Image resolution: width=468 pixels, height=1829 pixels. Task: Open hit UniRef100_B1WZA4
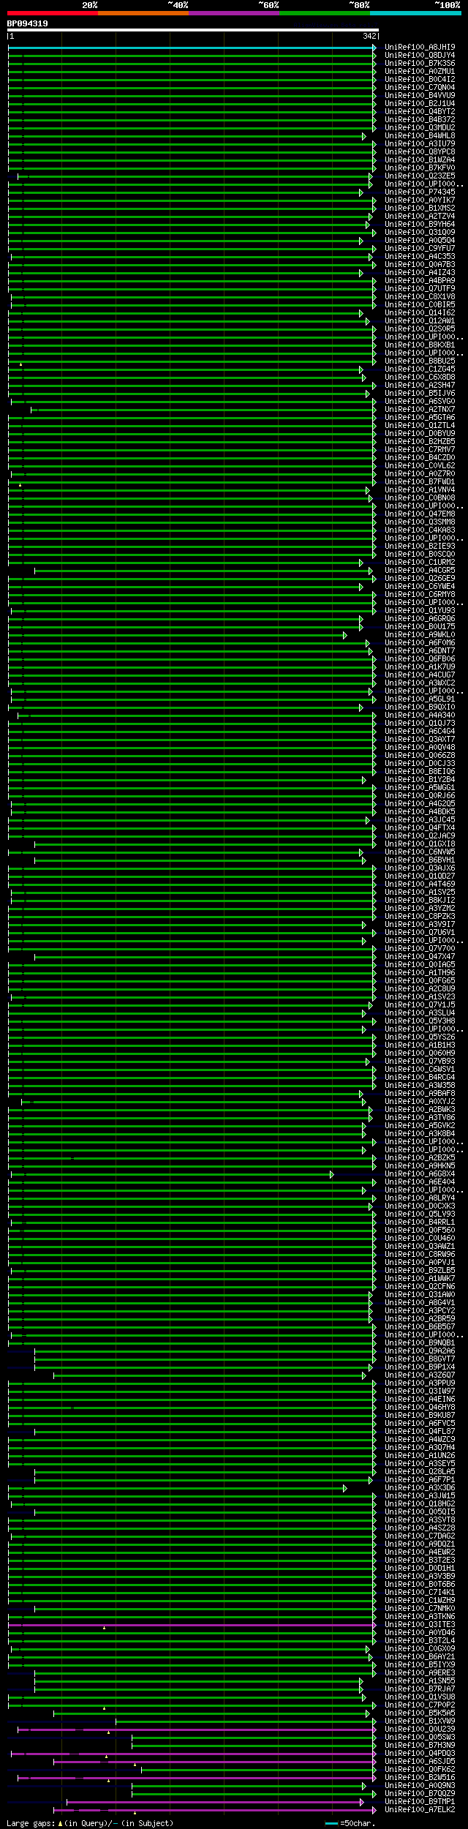coord(420,160)
